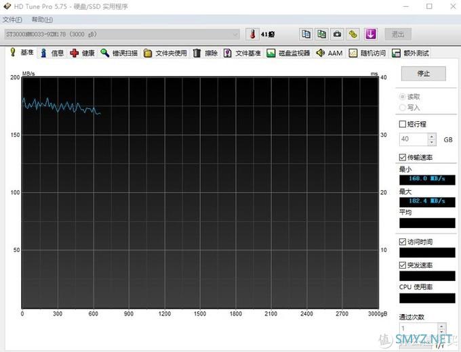The height and width of the screenshot is (352, 461).
Task: Go to the 随机访问 tab
Action: coord(367,53)
